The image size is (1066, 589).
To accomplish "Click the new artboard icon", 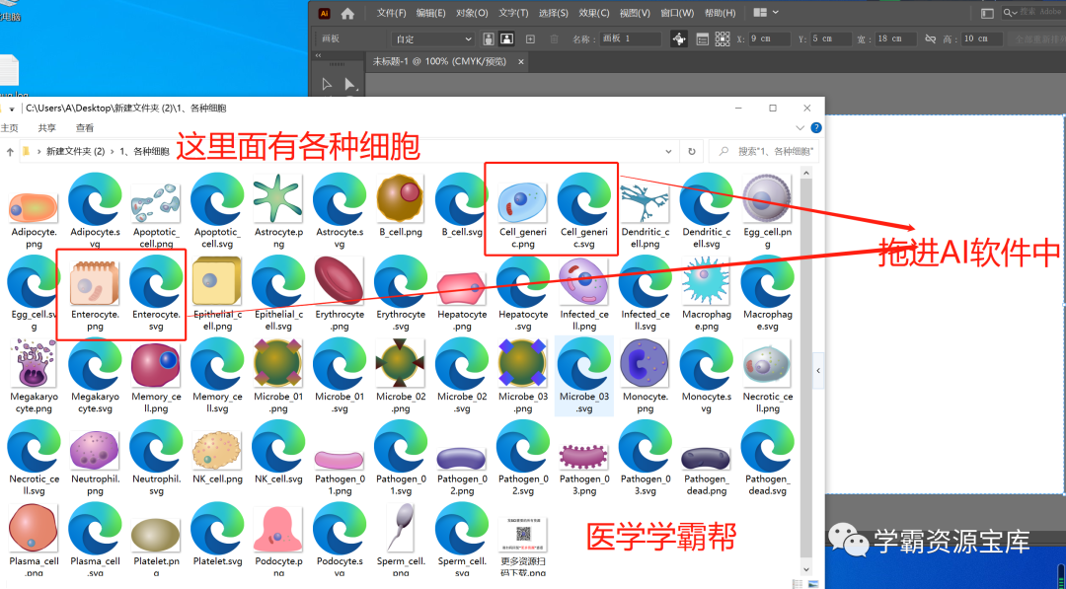I will (x=531, y=38).
